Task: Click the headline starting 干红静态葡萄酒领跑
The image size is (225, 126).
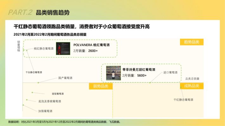Action: point(81,27)
